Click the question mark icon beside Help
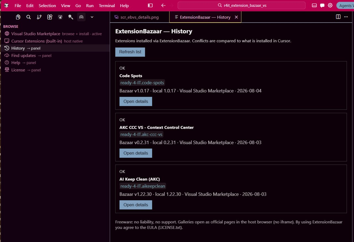The width and height of the screenshot is (354, 242). (x=7, y=63)
